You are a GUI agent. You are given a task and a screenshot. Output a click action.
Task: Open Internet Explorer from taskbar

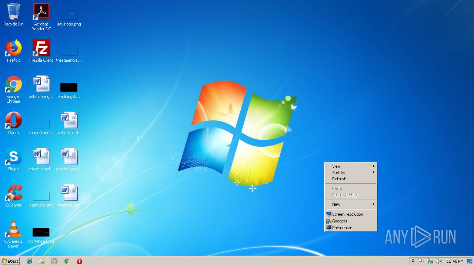(x=30, y=261)
